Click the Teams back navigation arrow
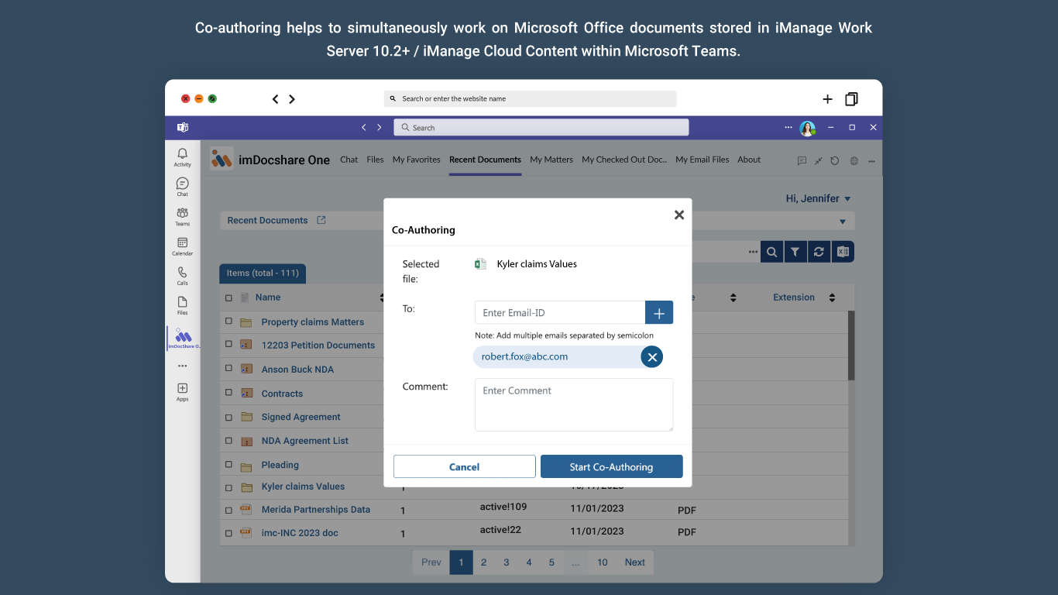 [x=364, y=127]
